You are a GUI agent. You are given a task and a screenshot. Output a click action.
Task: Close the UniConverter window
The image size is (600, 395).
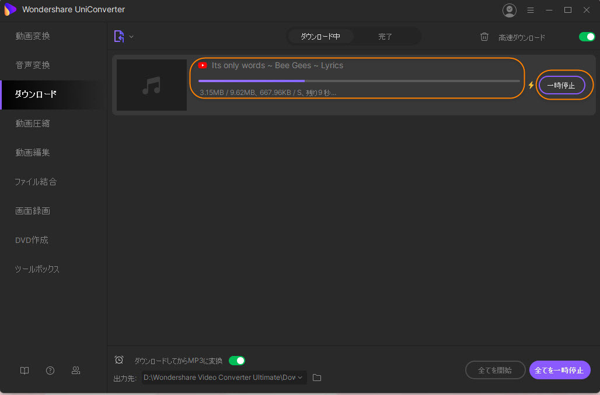coord(587,10)
